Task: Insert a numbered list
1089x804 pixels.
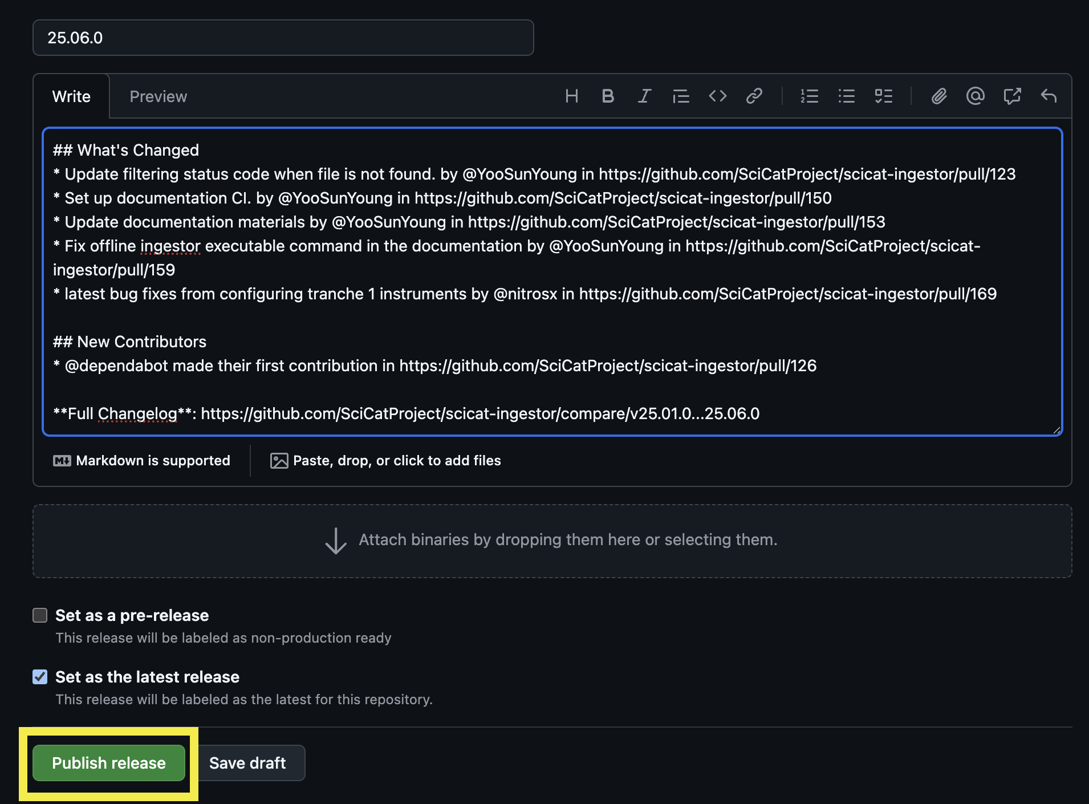Action: [809, 96]
